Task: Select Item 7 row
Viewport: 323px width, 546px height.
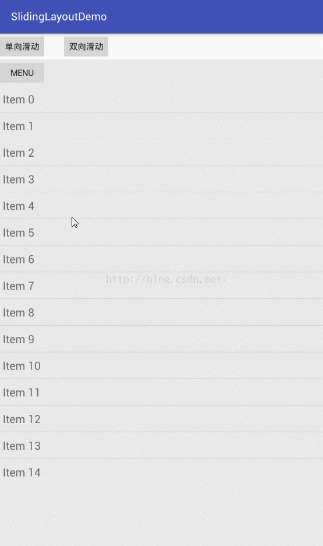Action: (x=161, y=286)
